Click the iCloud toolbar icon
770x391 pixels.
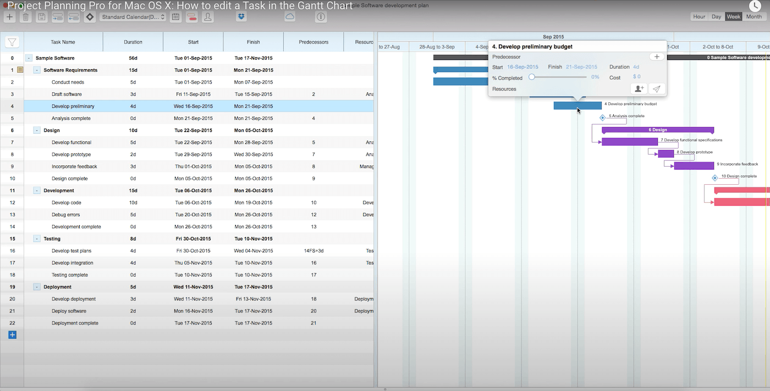point(290,17)
